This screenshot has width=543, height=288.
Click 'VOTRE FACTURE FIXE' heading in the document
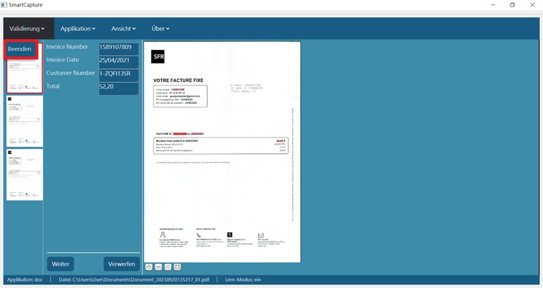tap(178, 80)
